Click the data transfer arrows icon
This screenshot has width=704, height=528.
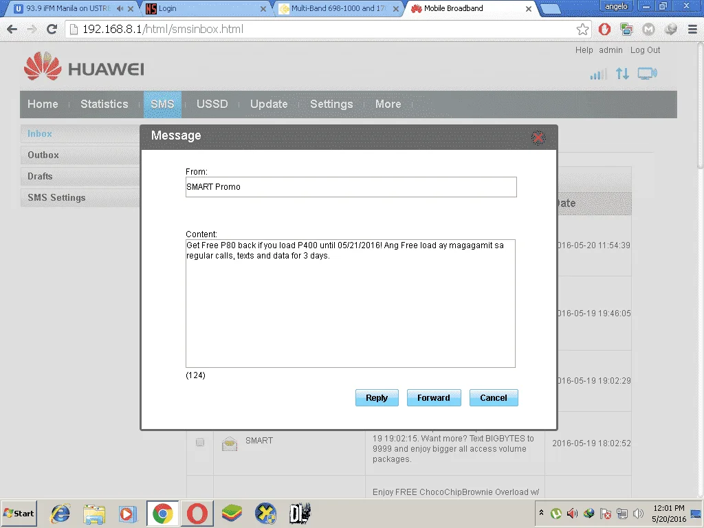tap(622, 74)
